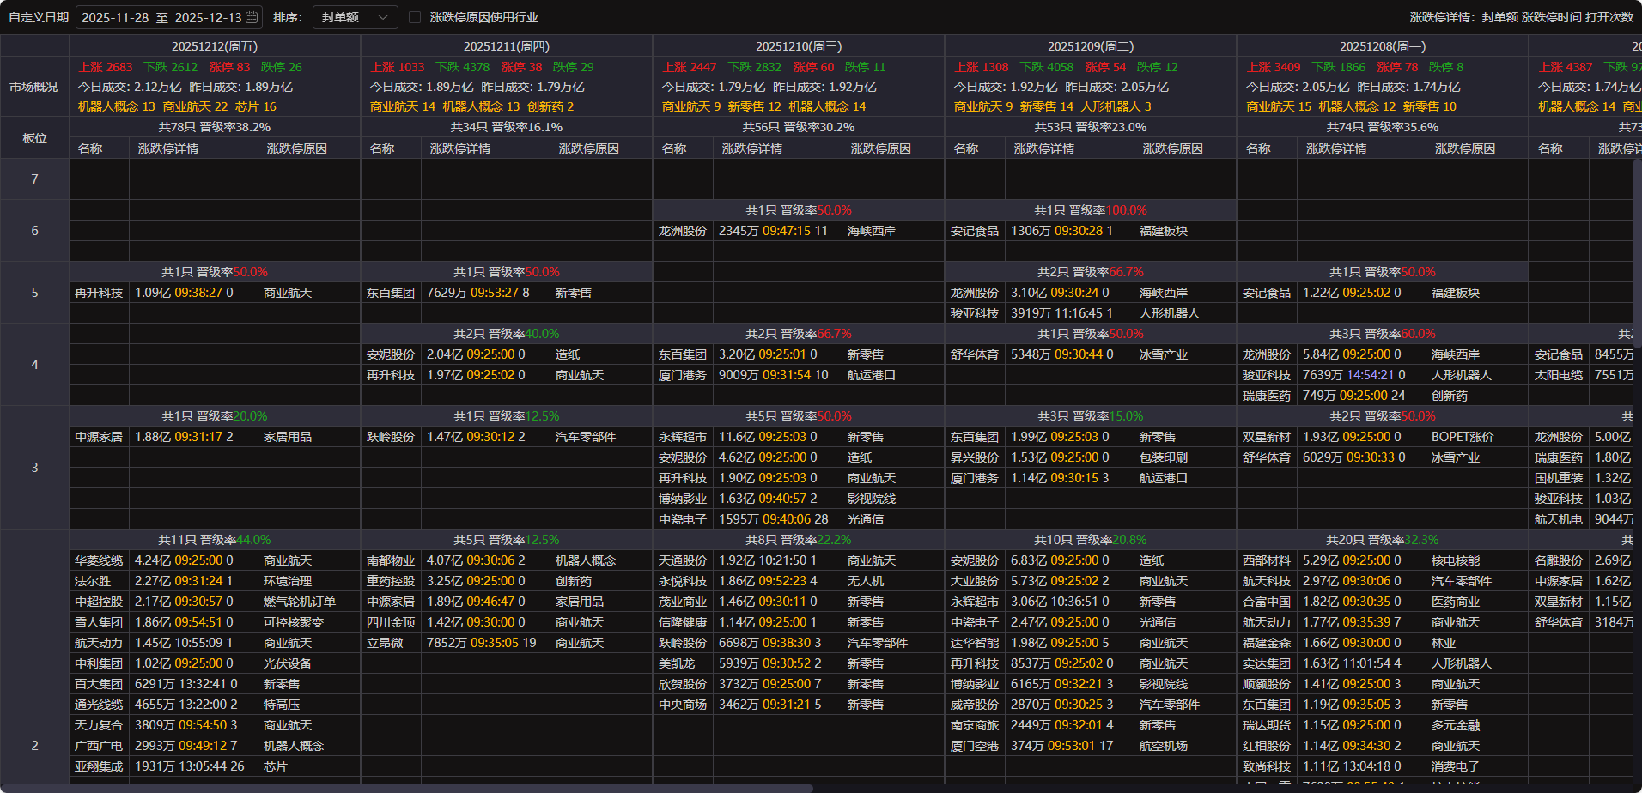Open 西部材料 stock under 20251208

pyautogui.click(x=1266, y=560)
